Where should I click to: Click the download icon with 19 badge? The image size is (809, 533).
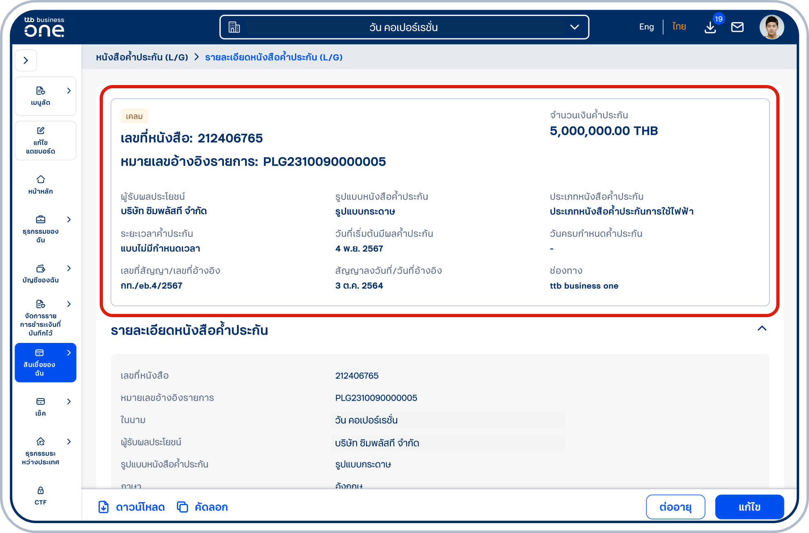[711, 27]
